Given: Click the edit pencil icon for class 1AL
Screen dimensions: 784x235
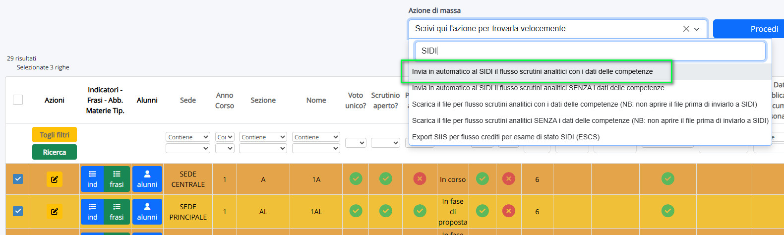Looking at the screenshot, I should pyautogui.click(x=55, y=212).
